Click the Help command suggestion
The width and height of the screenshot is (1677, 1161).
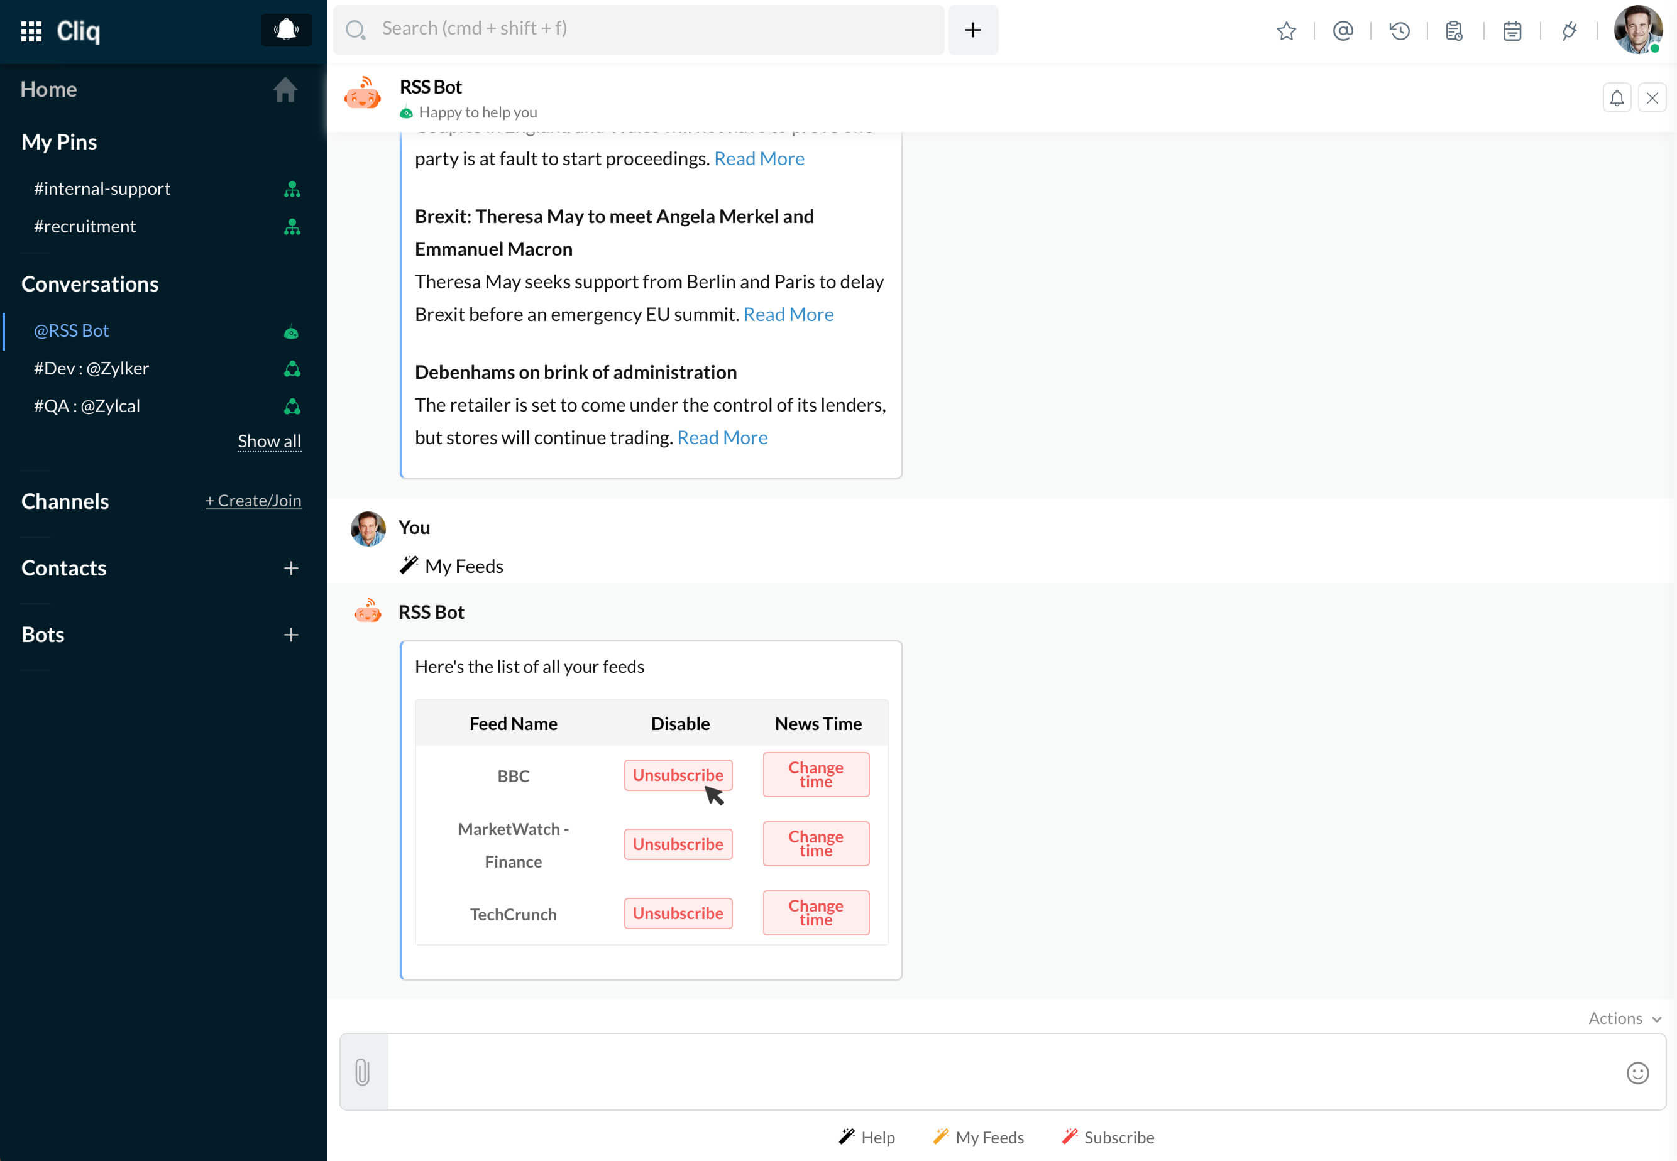point(867,1137)
